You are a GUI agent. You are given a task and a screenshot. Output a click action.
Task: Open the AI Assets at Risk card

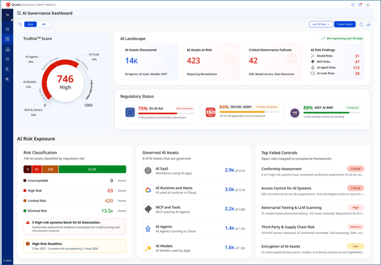(211, 62)
